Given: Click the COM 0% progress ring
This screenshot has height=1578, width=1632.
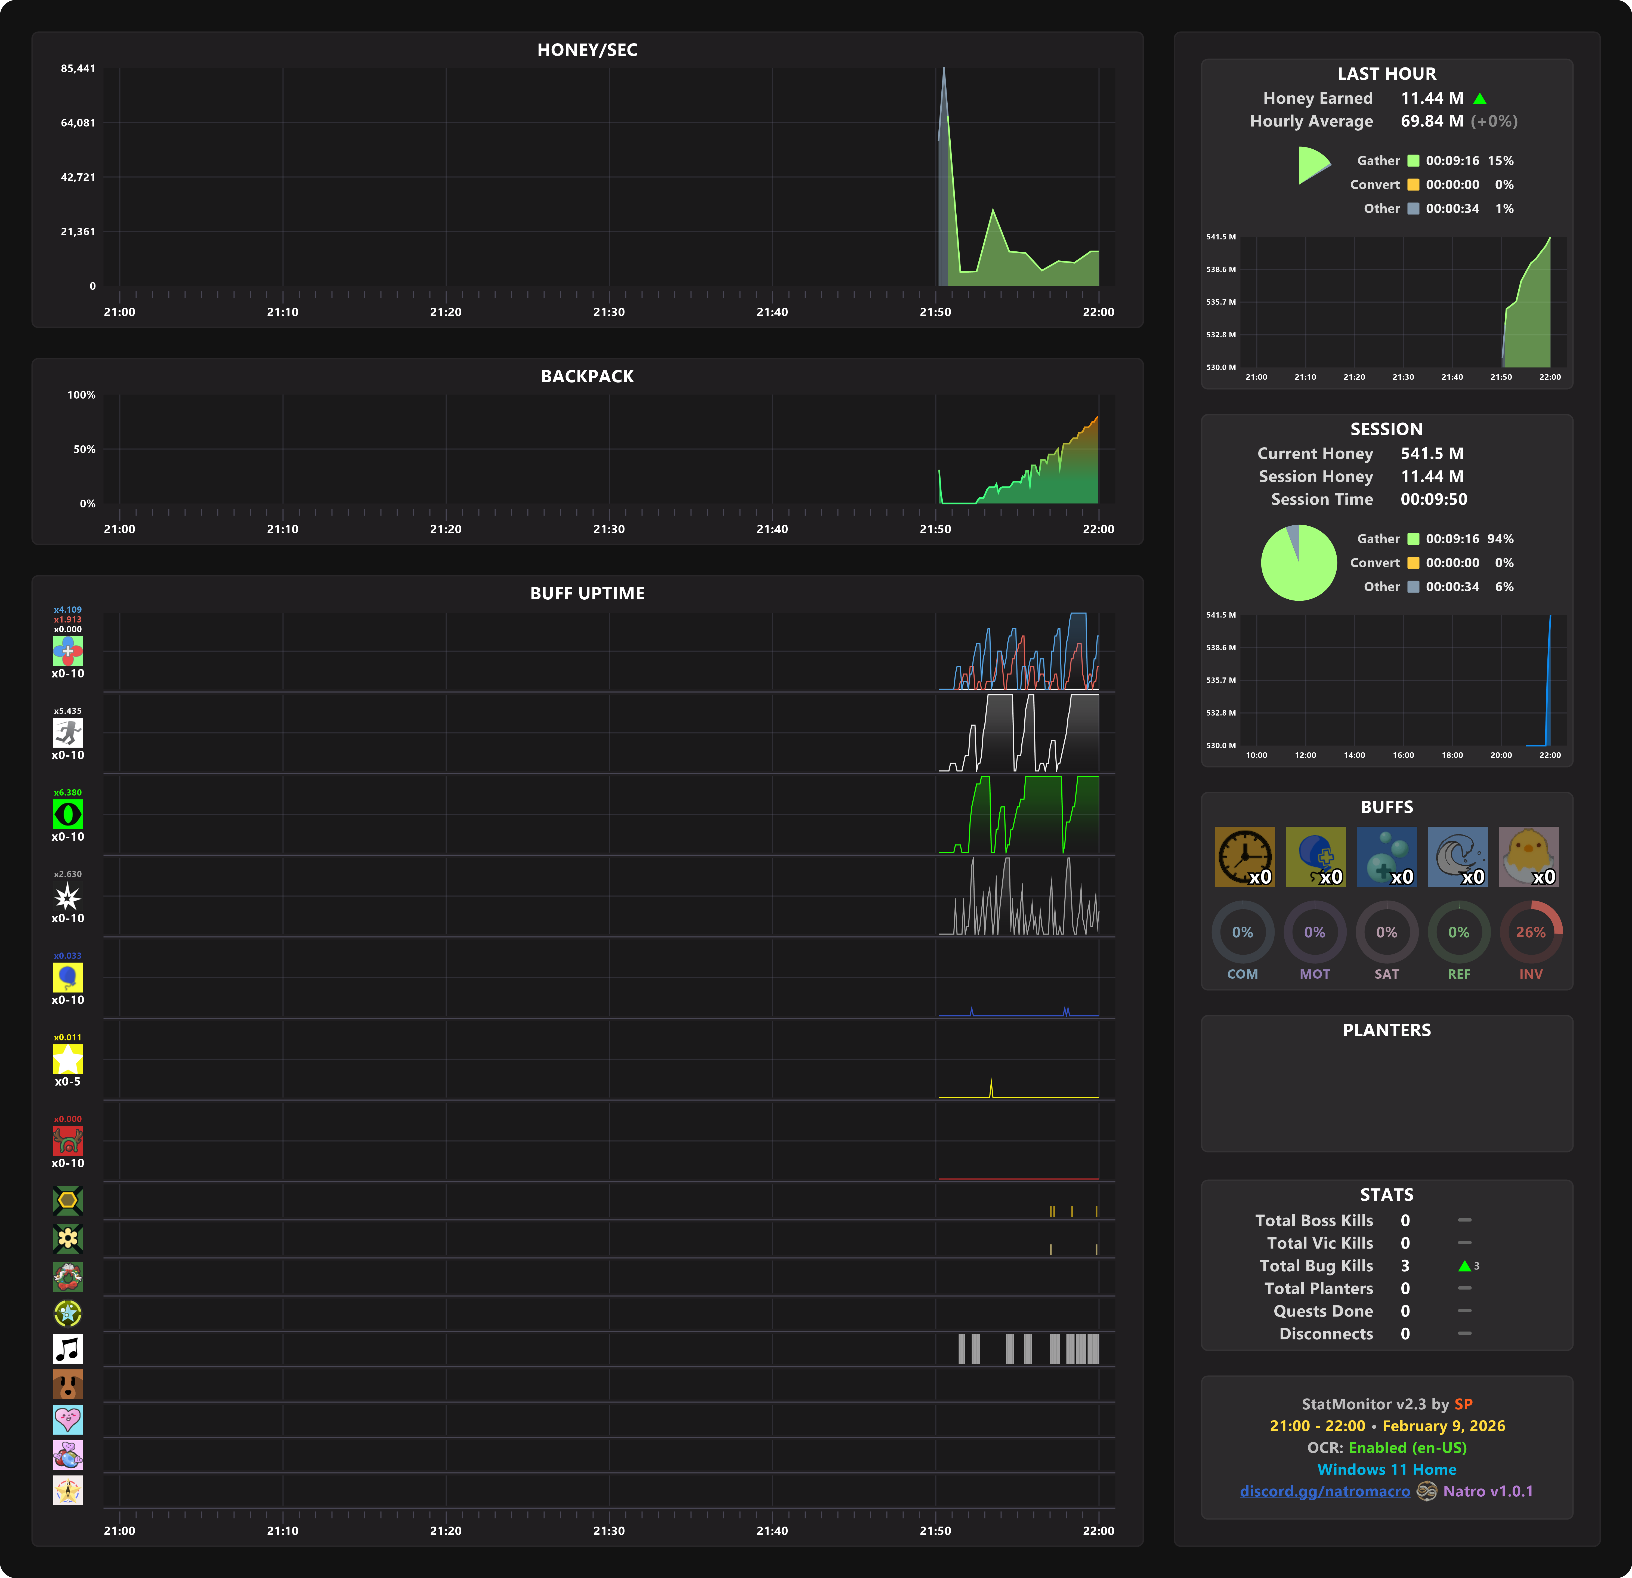Looking at the screenshot, I should [1242, 932].
